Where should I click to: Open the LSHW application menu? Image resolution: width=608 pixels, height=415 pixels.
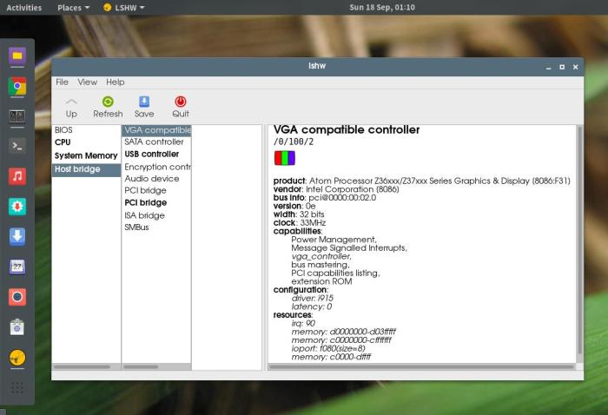[x=124, y=7]
